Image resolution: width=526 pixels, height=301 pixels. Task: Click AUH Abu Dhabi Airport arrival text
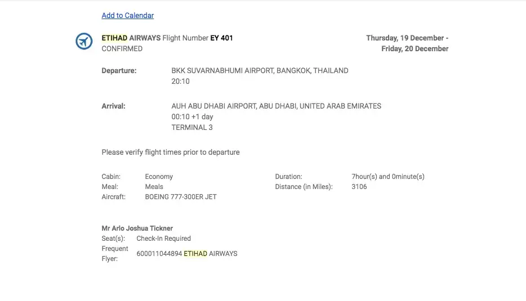coord(276,106)
